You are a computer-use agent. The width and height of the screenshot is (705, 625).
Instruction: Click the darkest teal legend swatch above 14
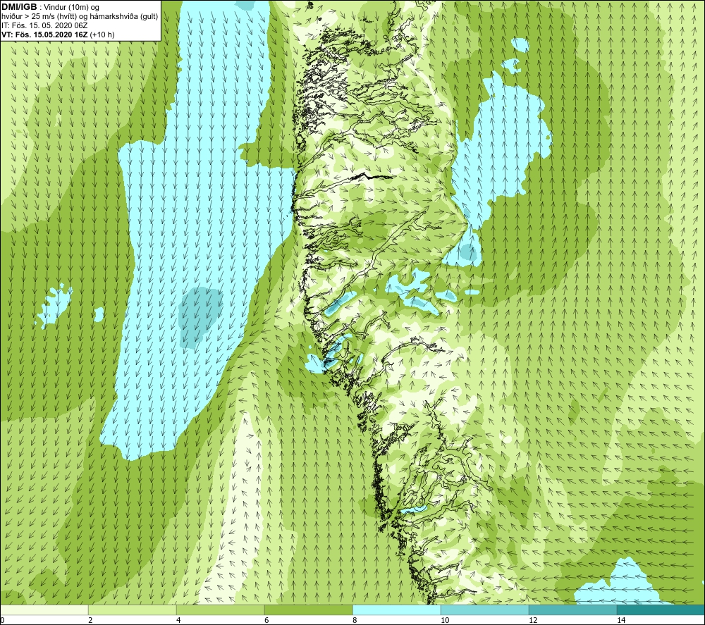[661, 610]
